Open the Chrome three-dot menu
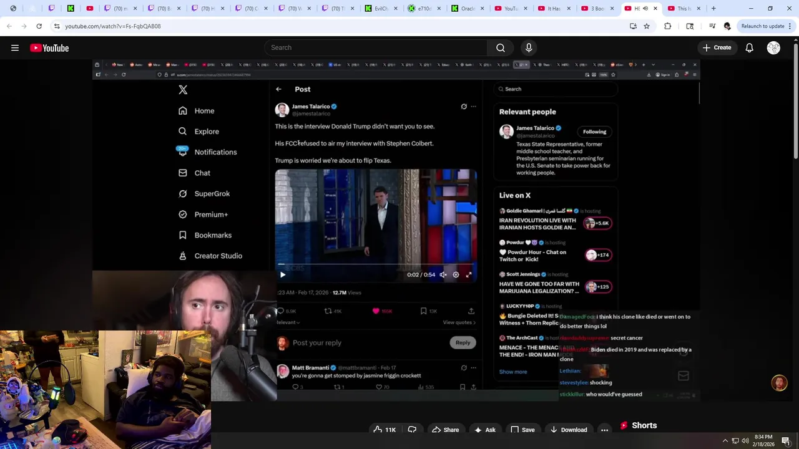The image size is (799, 449). (x=790, y=26)
